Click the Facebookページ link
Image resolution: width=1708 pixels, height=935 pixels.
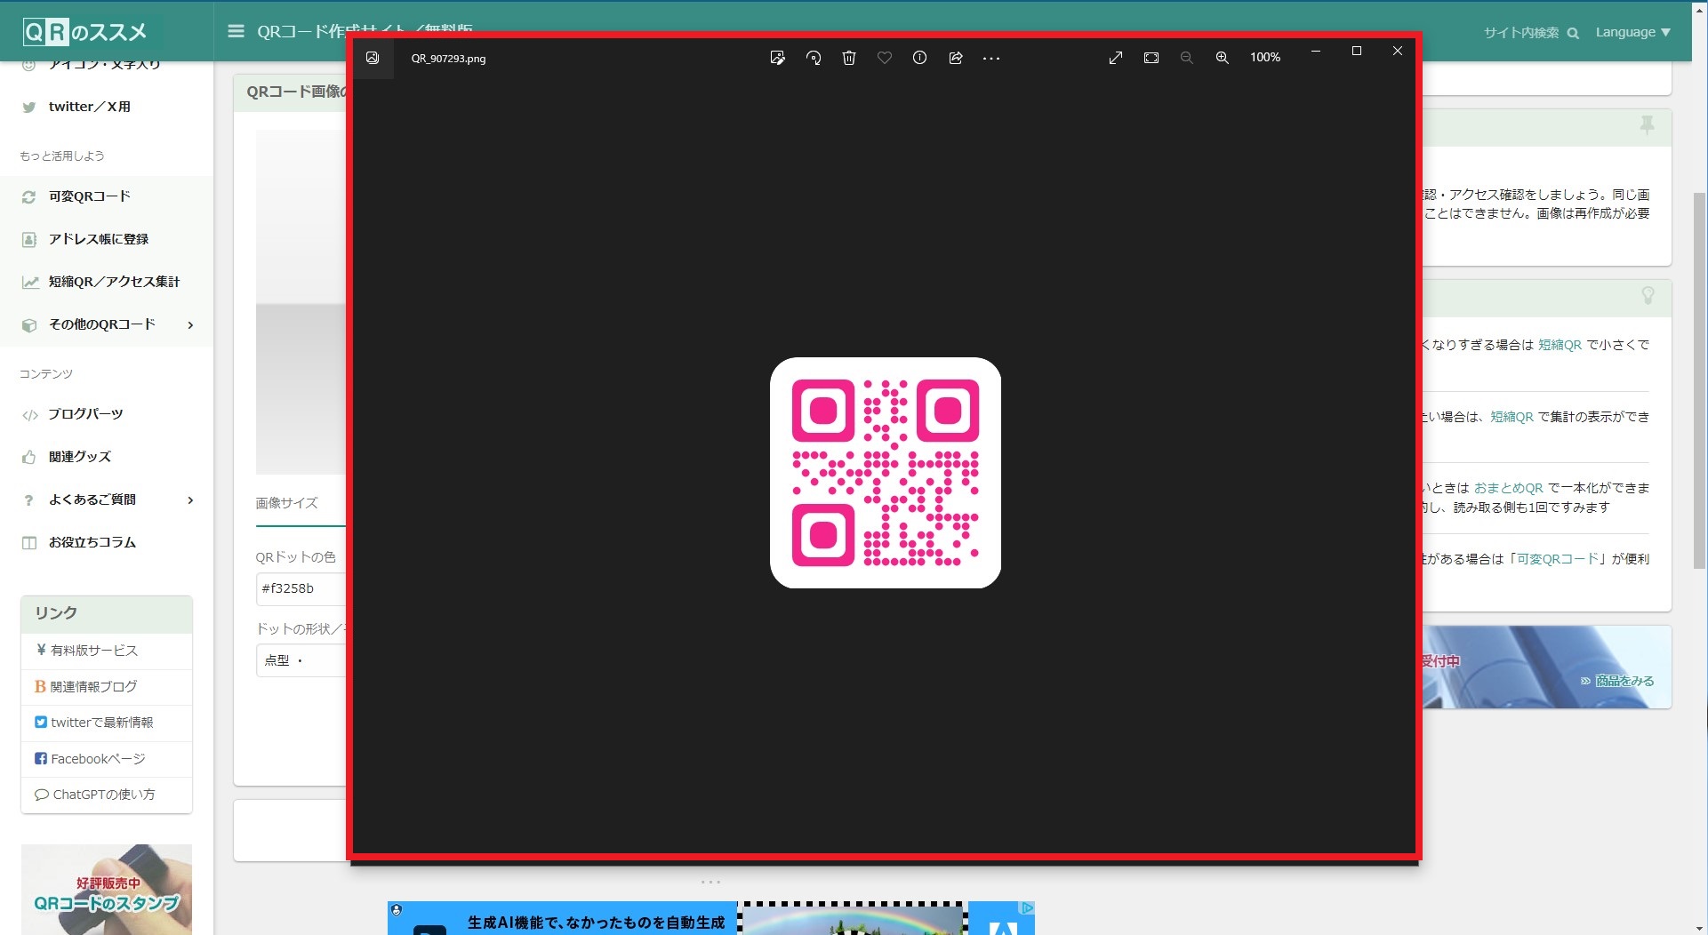click(98, 759)
